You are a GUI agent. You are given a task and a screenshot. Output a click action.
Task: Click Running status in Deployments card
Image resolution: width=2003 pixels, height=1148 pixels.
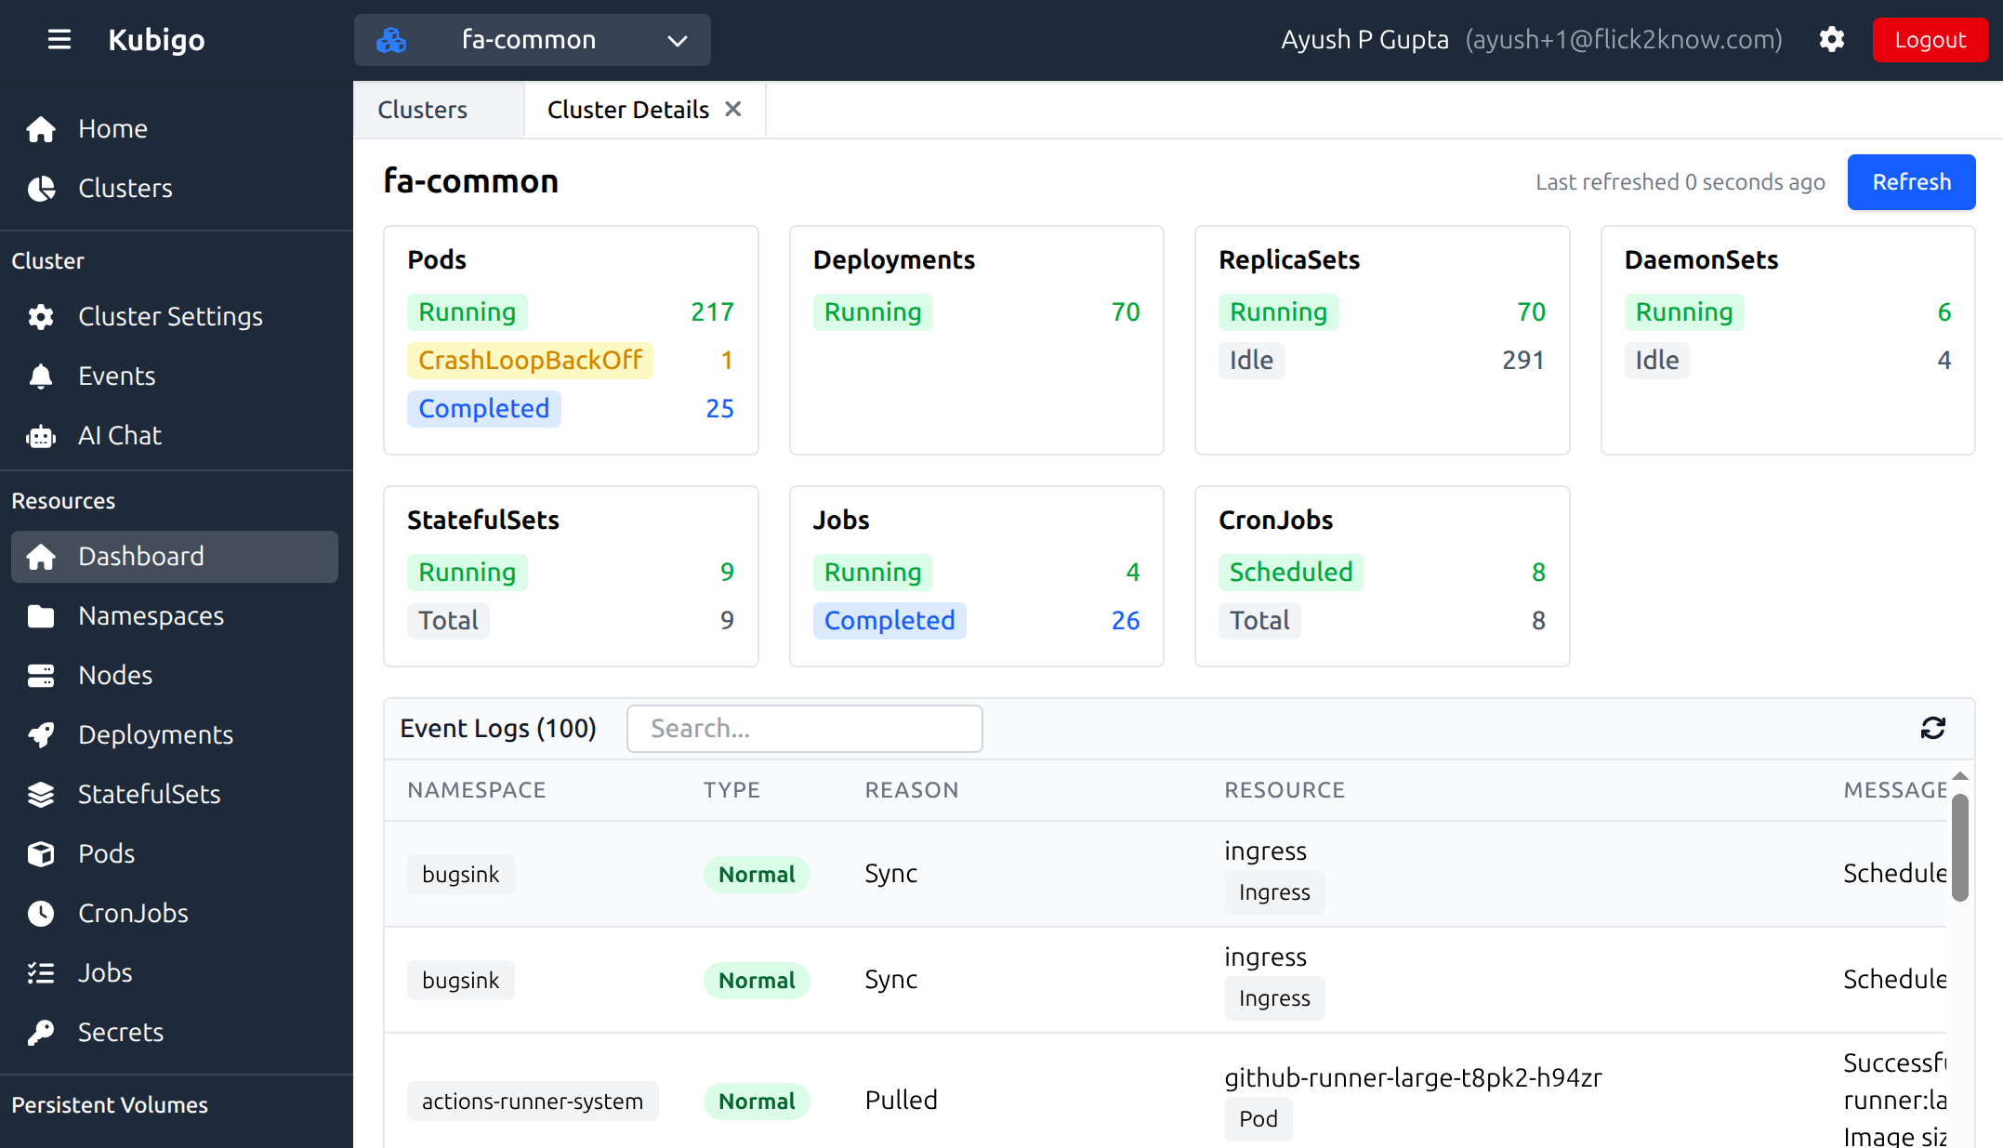pos(873,312)
